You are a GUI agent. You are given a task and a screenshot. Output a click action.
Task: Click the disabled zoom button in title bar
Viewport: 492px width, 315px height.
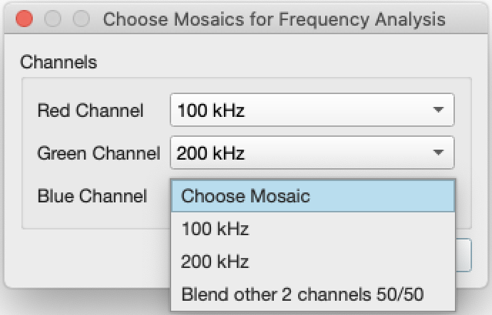click(x=81, y=19)
